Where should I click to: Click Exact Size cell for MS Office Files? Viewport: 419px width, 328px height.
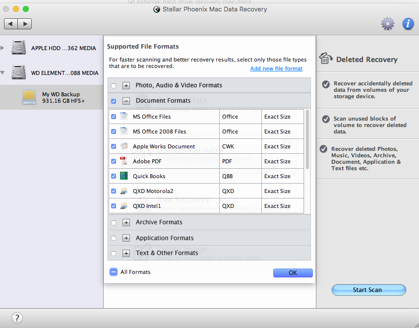(283, 117)
